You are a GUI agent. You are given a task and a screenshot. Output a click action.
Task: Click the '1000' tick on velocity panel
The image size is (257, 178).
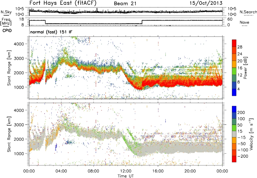[x=19, y=154]
